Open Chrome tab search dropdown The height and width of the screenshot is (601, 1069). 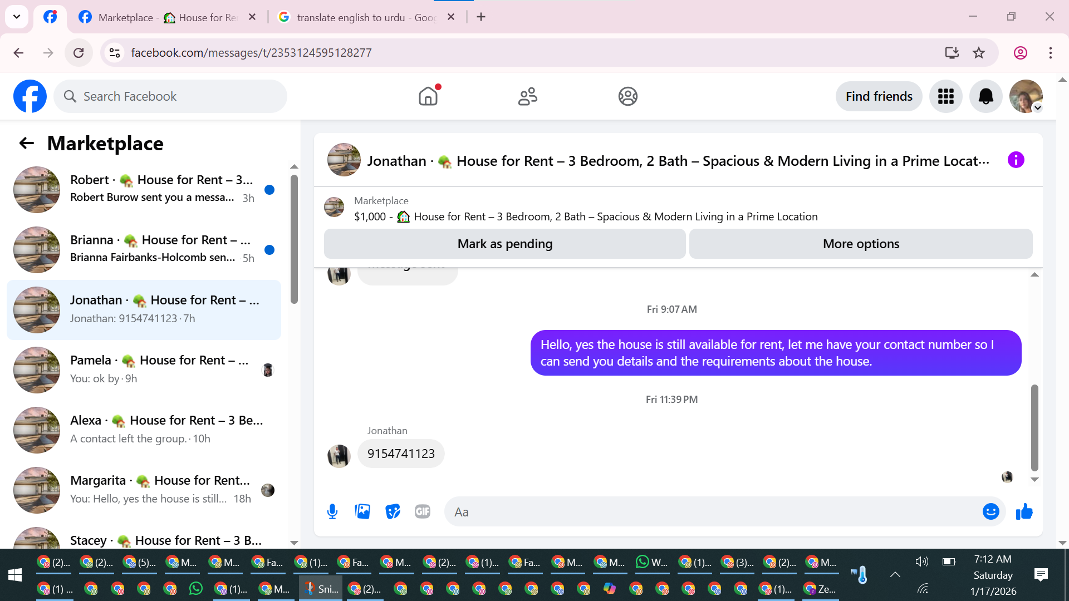(x=17, y=17)
